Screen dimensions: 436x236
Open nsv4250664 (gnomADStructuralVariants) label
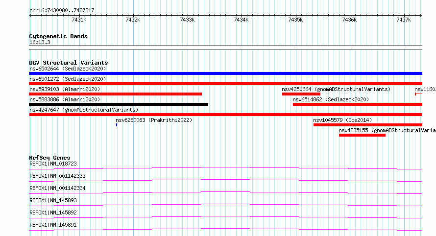click(x=336, y=89)
